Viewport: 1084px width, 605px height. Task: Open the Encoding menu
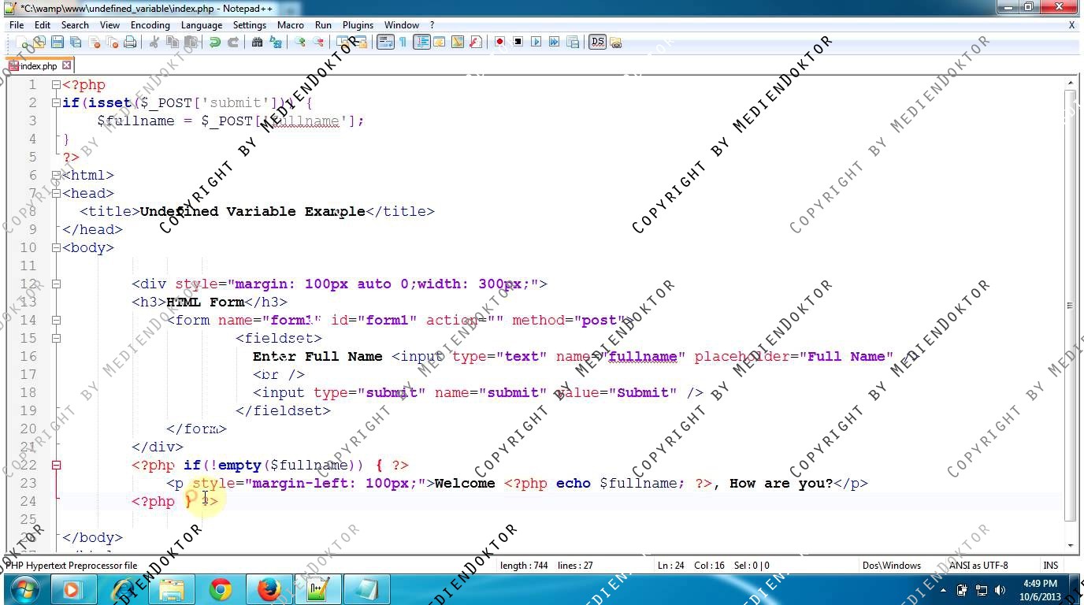[x=150, y=25]
